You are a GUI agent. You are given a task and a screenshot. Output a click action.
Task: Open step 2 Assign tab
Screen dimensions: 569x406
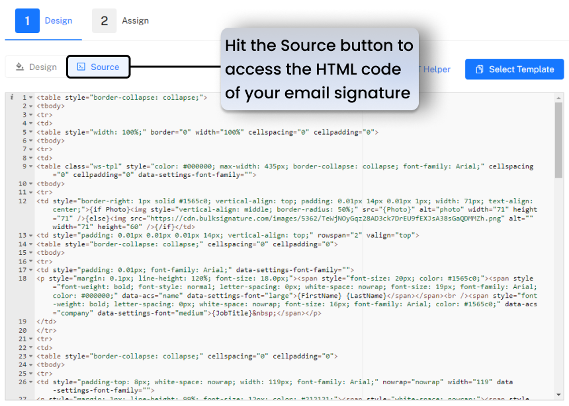tap(120, 20)
